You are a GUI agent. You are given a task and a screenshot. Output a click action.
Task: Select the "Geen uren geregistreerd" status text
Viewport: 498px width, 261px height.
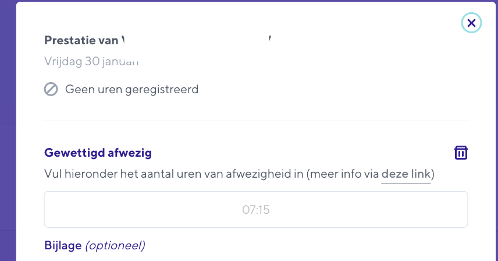tap(131, 90)
